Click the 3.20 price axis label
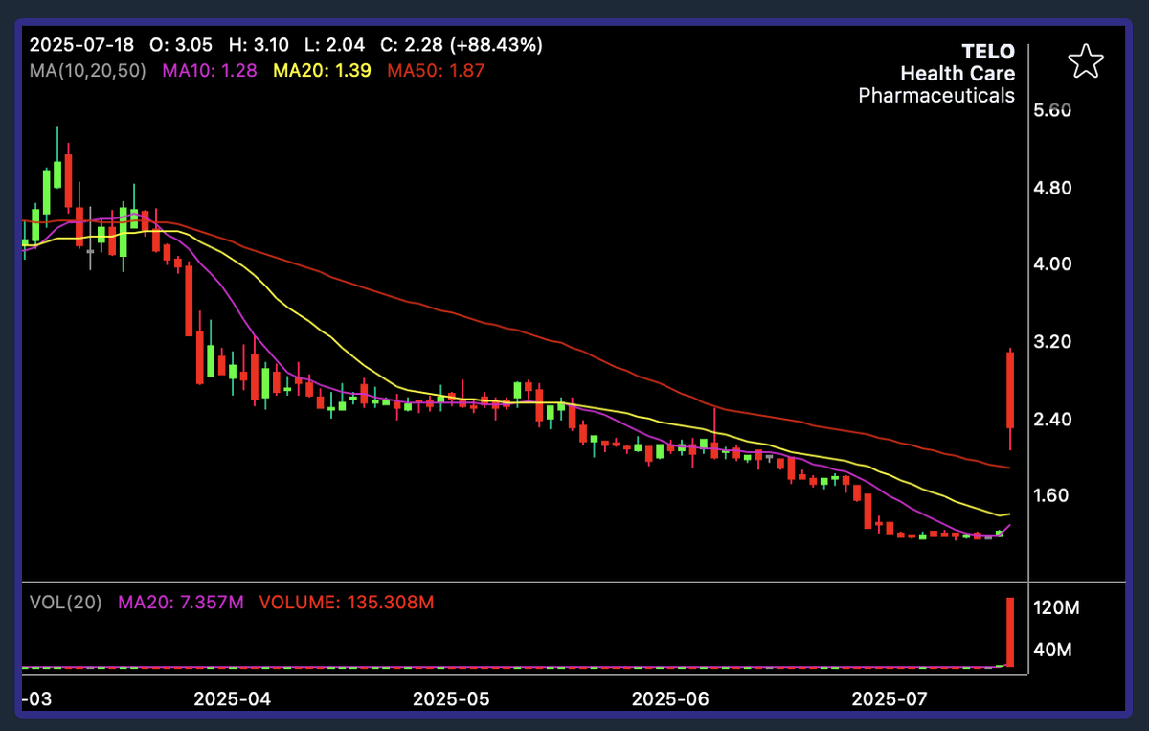Image resolution: width=1149 pixels, height=731 pixels. click(1053, 342)
